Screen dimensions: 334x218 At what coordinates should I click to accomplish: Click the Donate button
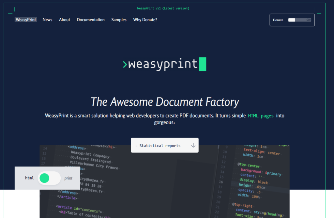pyautogui.click(x=292, y=20)
